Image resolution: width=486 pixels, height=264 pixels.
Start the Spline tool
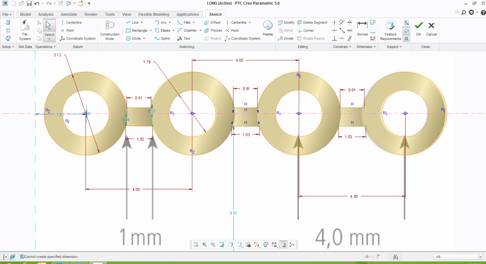[x=162, y=38]
